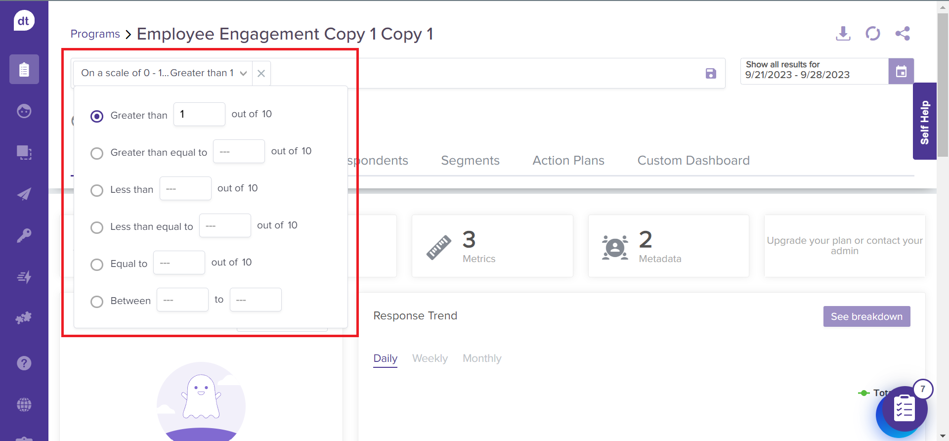Viewport: 949px width, 441px height.
Task: Select the "Less than" radio button
Action: 97,190
